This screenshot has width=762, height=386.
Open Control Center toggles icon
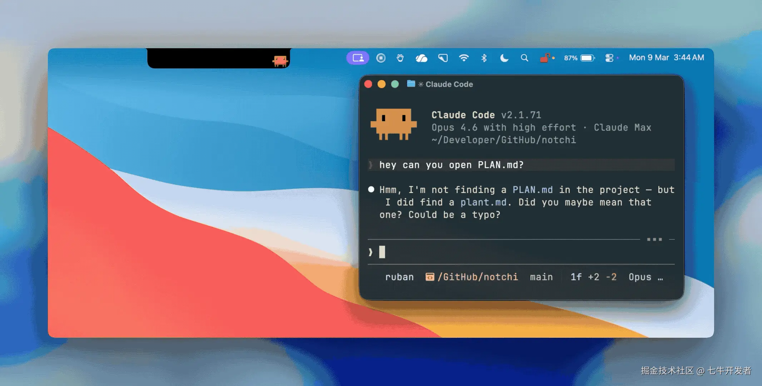pos(609,58)
